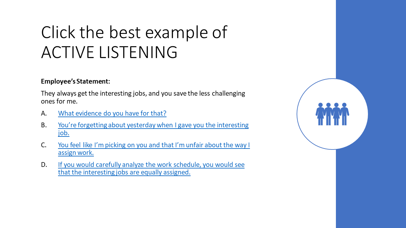406x228 pixels.
Task: Click the letter 'B.' list marker
Action: 44,125
